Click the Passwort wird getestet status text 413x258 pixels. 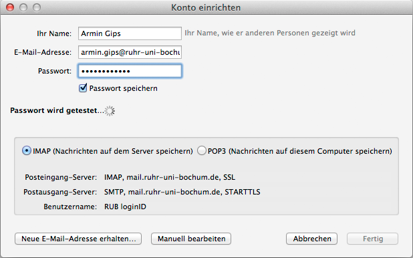point(57,110)
